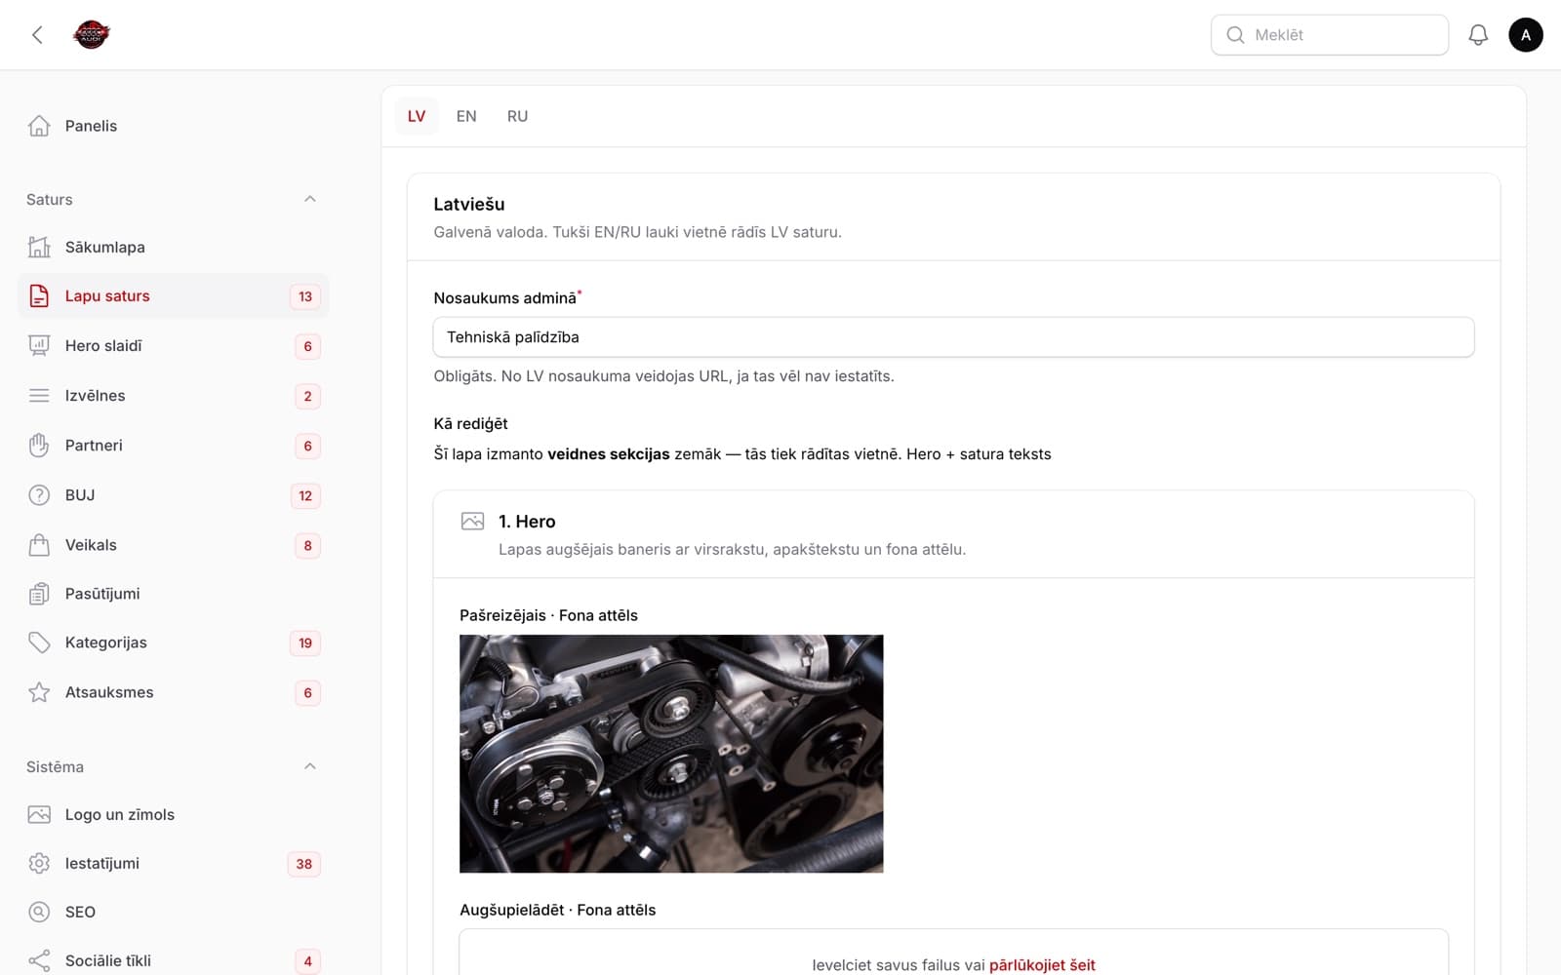This screenshot has height=975, width=1561.
Task: Click the Iestatījumi gear icon
Action: [x=39, y=864]
